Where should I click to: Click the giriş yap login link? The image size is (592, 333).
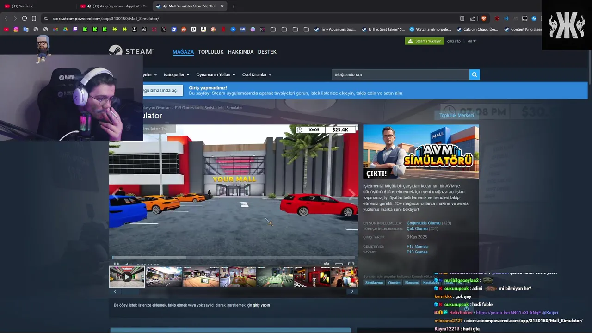point(454,41)
